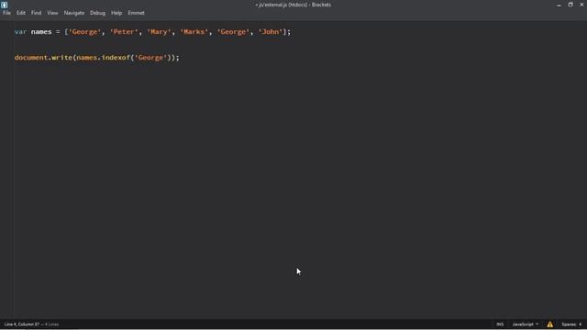Image resolution: width=587 pixels, height=330 pixels.
Task: Close the Brackets window
Action: point(581,5)
